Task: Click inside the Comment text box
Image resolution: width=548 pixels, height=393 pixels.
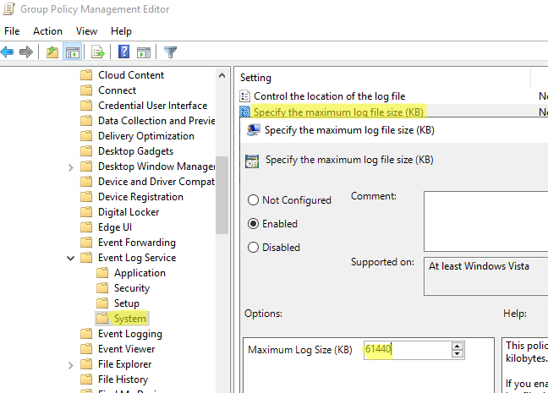Action: (x=485, y=221)
